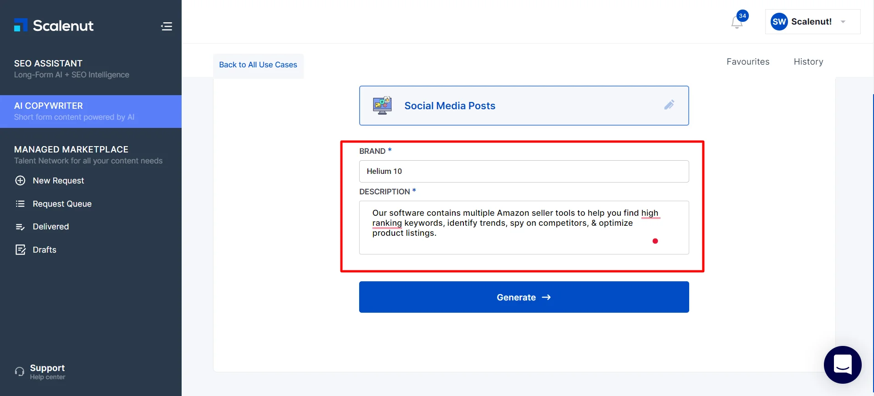Open the Delivered items list
This screenshot has height=396, width=874.
pos(51,227)
